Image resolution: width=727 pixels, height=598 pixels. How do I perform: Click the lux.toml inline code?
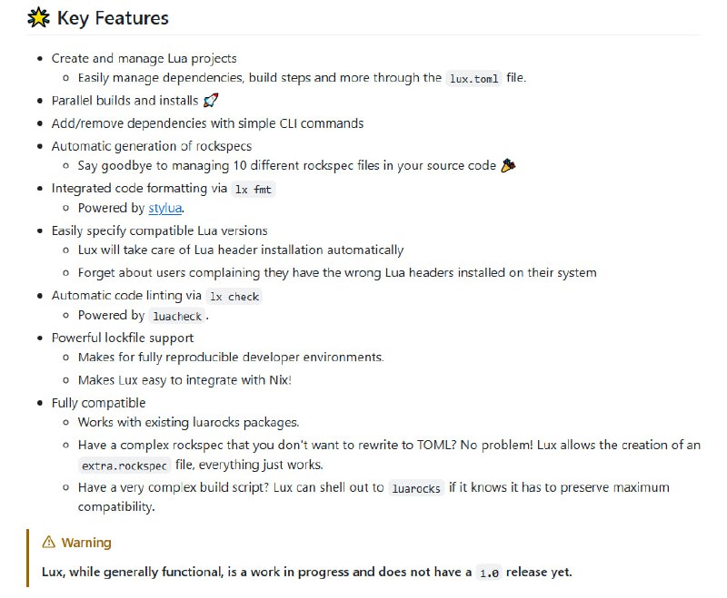[x=473, y=79]
